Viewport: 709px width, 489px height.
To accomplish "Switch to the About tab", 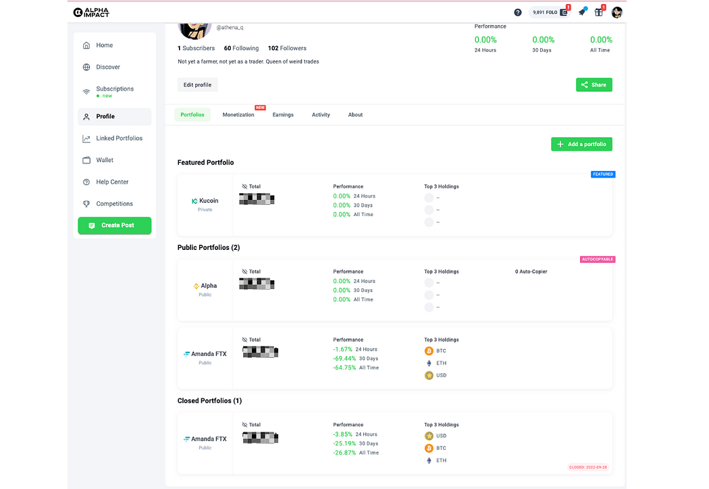I will point(355,115).
